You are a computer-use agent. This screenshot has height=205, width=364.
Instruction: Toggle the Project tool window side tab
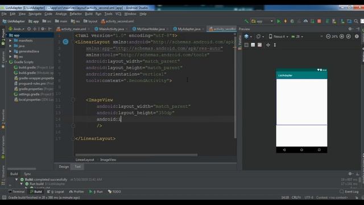click(x=3, y=37)
